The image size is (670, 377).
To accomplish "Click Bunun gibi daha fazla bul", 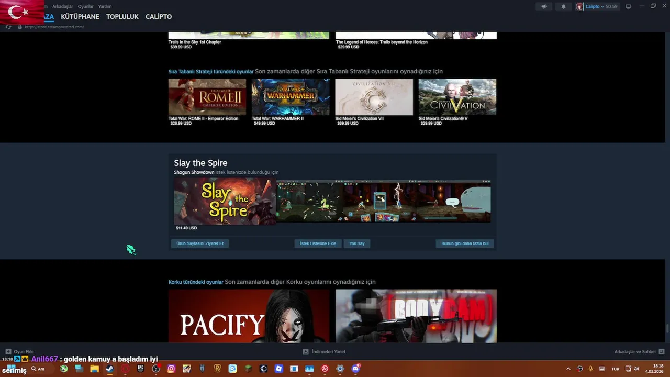I will pyautogui.click(x=465, y=243).
